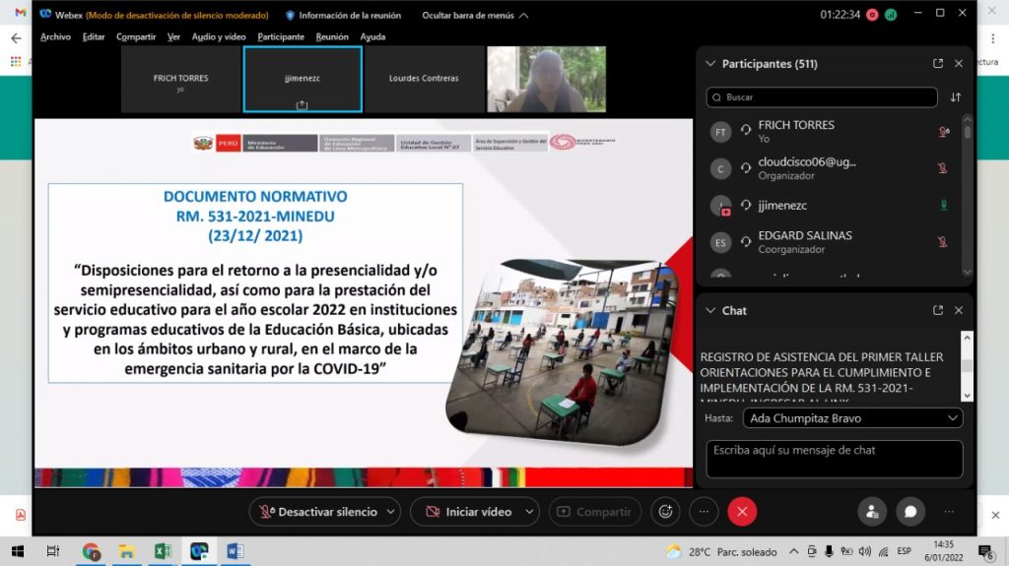
Task: Open the Participante menu
Action: [x=281, y=36]
